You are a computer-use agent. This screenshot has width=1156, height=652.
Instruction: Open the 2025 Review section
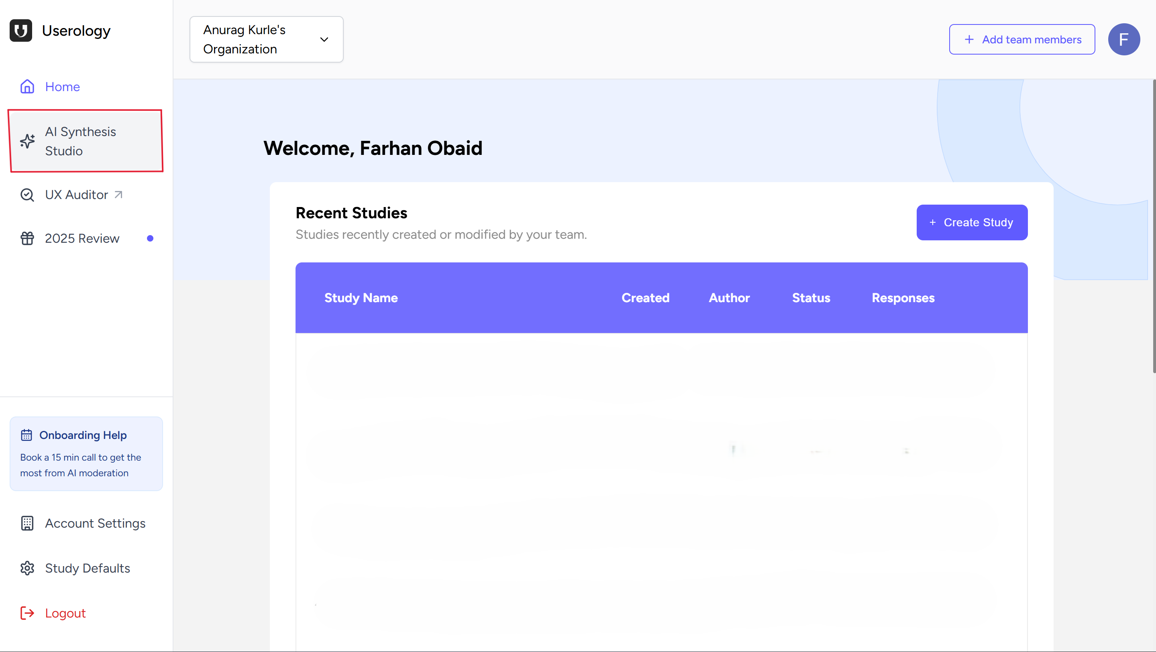click(82, 238)
